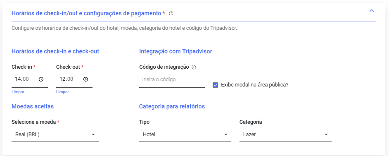
Task: Click the Exibe modal na área pública label
Action: coord(255,85)
